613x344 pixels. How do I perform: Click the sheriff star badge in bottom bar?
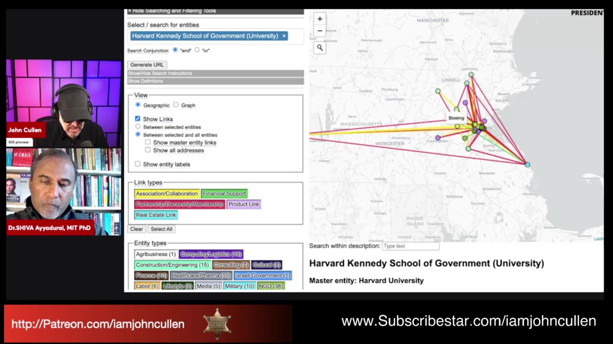[x=218, y=323]
